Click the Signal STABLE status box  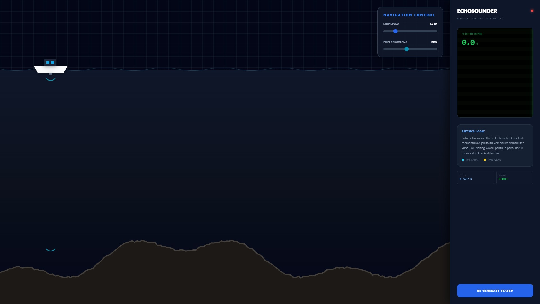click(x=515, y=177)
